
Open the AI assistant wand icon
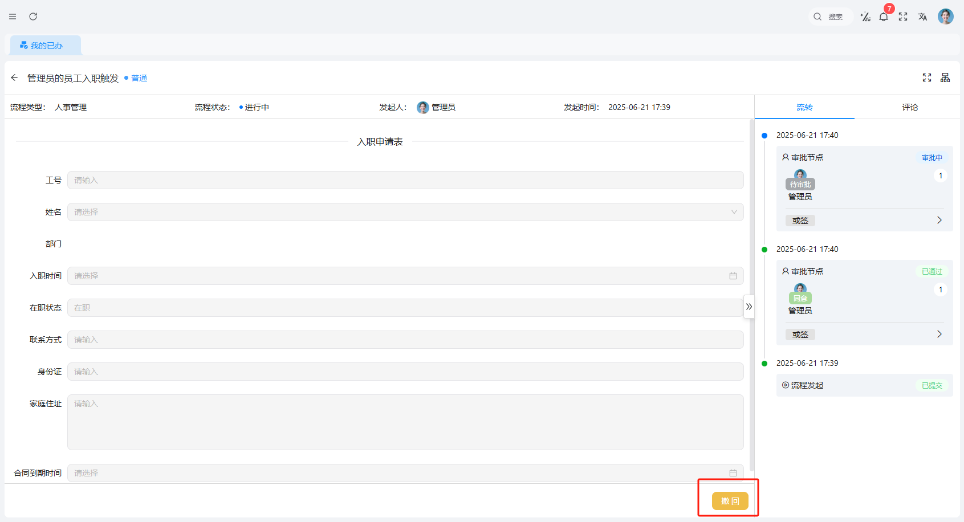point(865,17)
